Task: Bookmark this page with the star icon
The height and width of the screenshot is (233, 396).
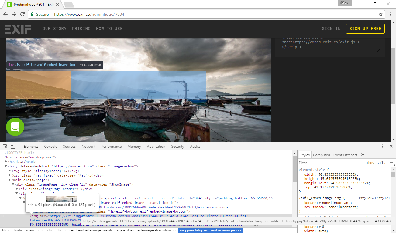Action: click(x=381, y=14)
